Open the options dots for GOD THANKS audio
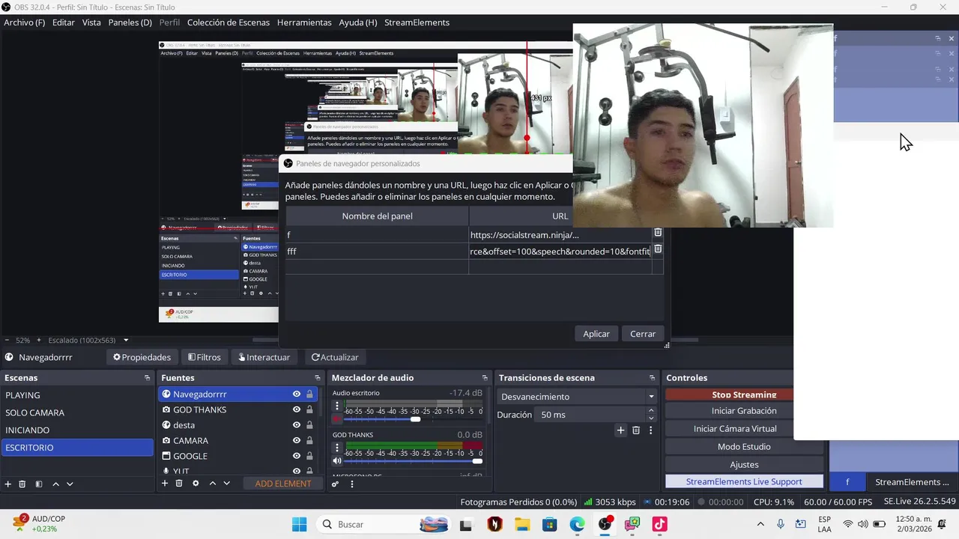959x539 pixels. point(337,448)
